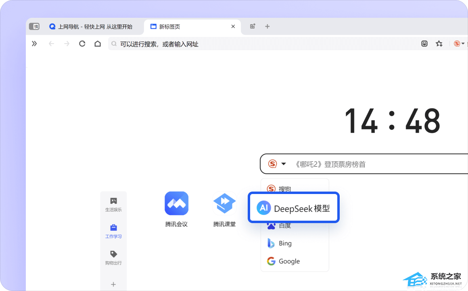Switch to the 工作学习 category
Viewport: 468px width, 291px height.
113,231
